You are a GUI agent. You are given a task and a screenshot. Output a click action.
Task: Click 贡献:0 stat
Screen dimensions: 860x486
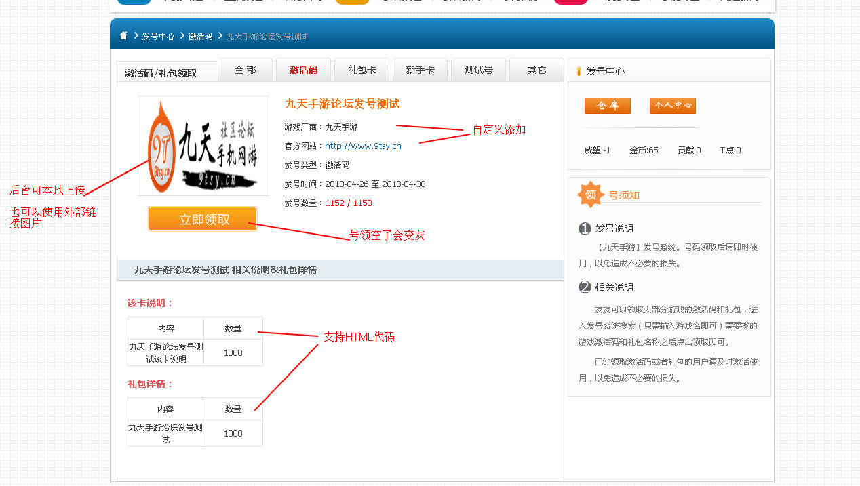point(689,150)
